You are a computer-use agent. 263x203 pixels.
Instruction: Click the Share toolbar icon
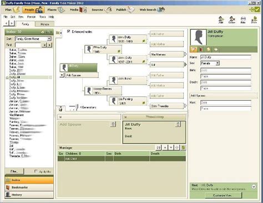tap(254, 20)
